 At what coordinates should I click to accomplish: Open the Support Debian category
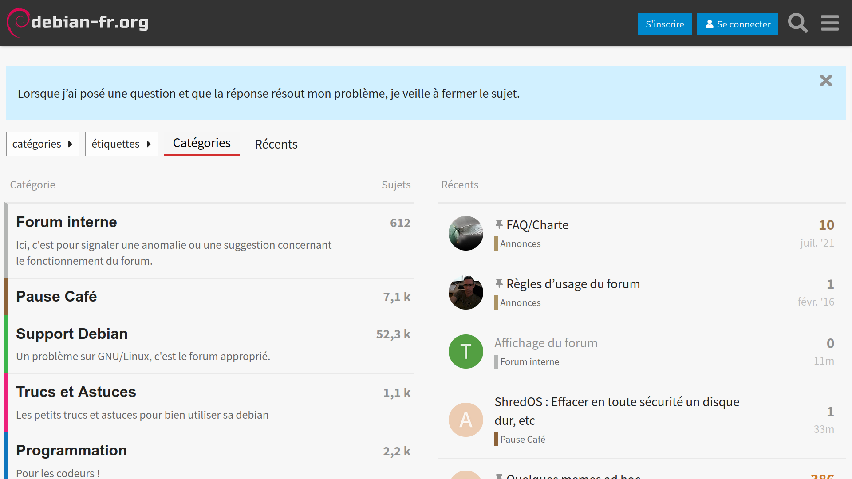[72, 334]
